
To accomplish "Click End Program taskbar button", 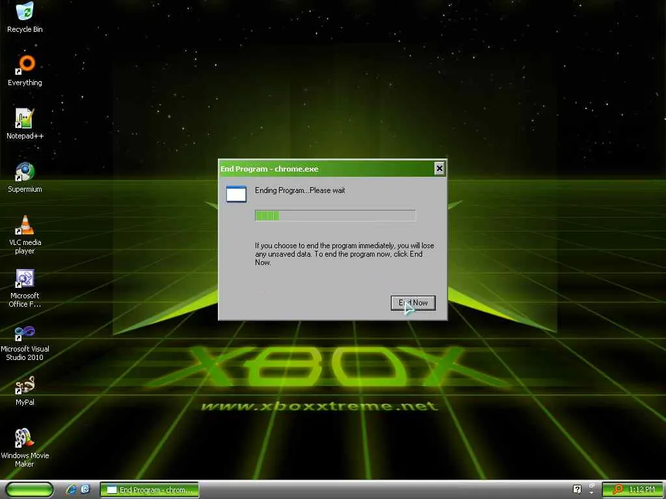I will point(150,490).
